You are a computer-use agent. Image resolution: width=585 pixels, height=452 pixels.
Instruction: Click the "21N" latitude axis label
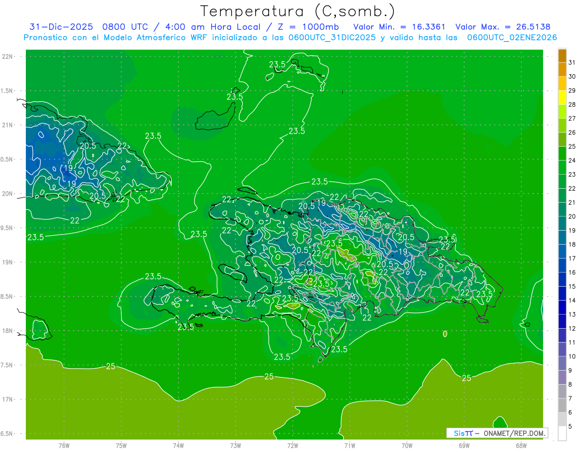[8, 125]
